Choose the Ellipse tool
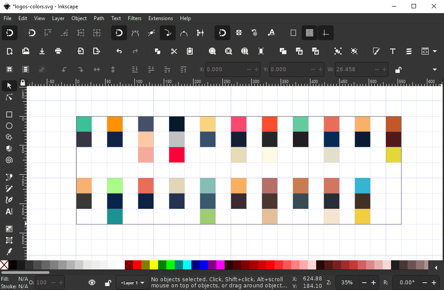Image resolution: width=444 pixels, height=290 pixels. coord(9,126)
